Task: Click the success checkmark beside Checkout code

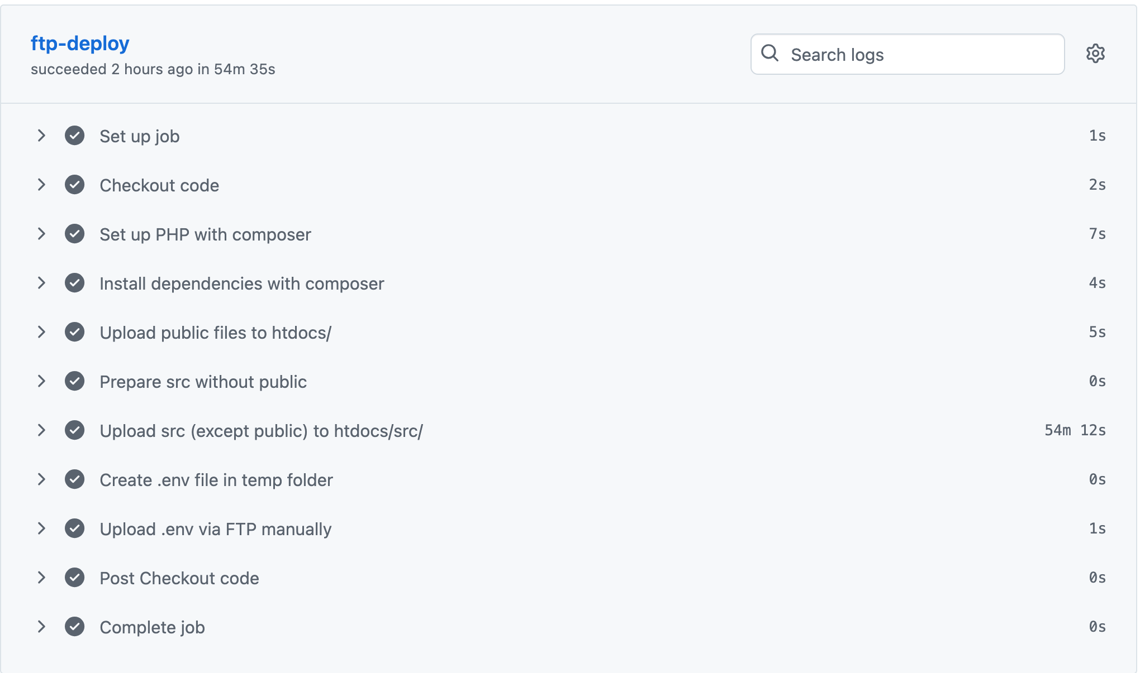Action: 74,185
